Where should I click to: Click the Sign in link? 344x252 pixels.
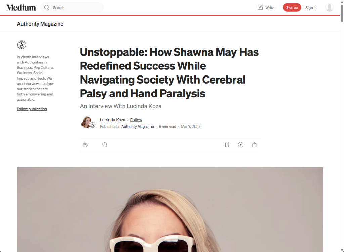pyautogui.click(x=311, y=8)
